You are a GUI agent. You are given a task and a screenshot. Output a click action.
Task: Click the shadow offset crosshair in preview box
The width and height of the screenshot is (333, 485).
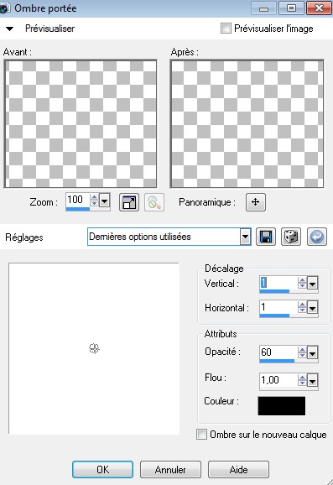click(94, 348)
